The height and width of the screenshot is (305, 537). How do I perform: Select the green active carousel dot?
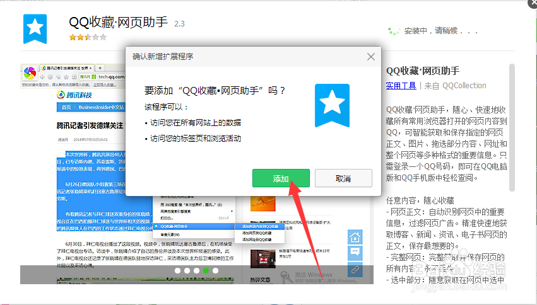206,270
